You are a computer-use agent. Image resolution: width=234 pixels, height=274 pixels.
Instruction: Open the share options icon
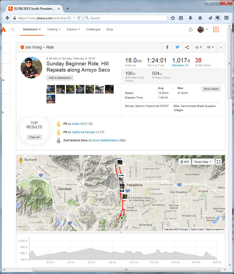tap(187, 47)
